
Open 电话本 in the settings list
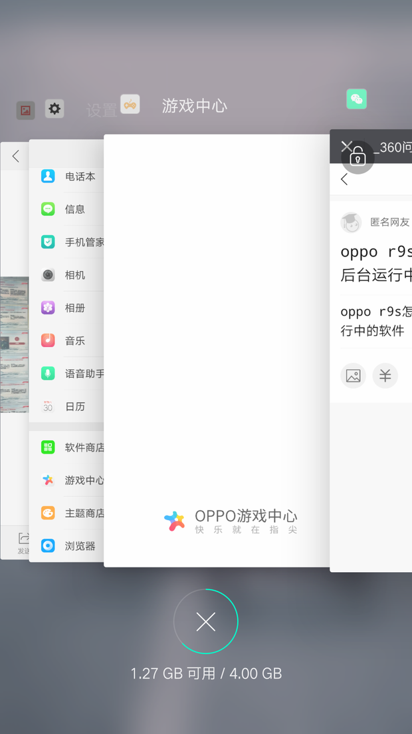66,176
